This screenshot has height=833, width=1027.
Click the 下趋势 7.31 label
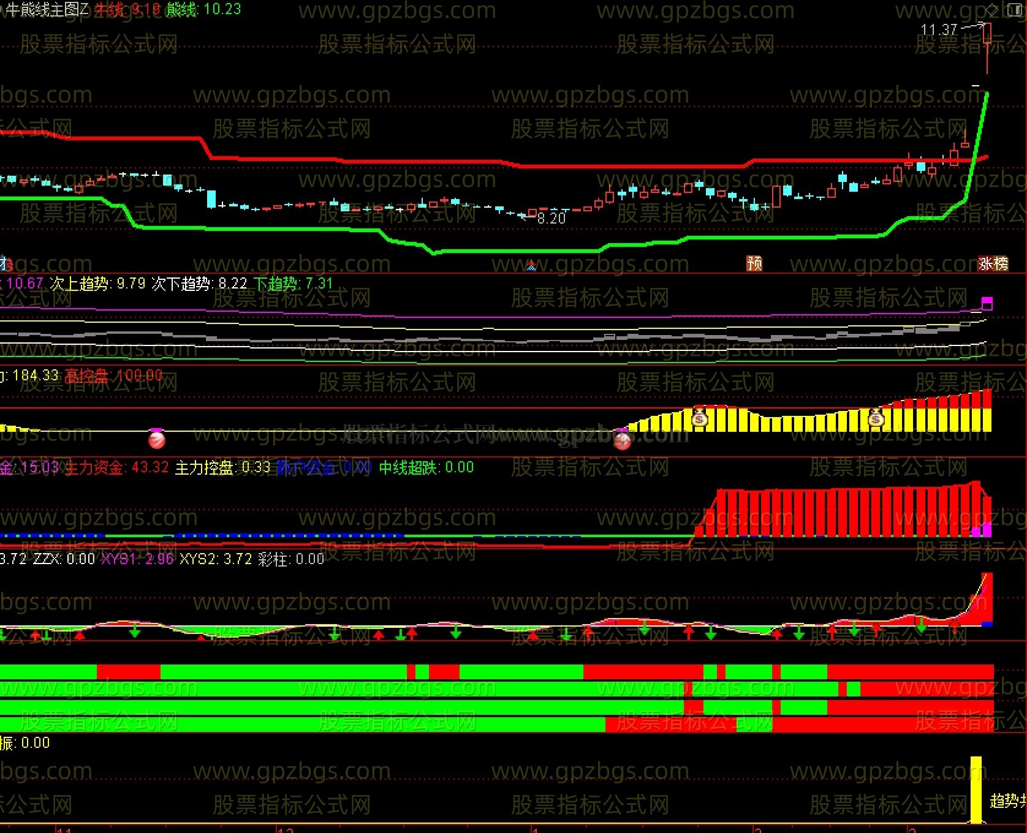pos(293,284)
